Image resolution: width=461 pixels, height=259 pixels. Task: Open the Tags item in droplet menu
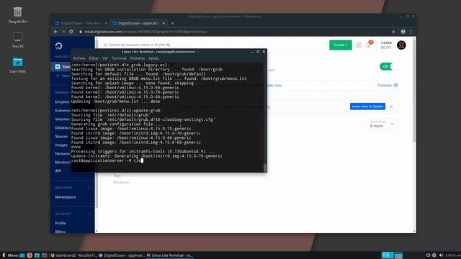(117, 176)
